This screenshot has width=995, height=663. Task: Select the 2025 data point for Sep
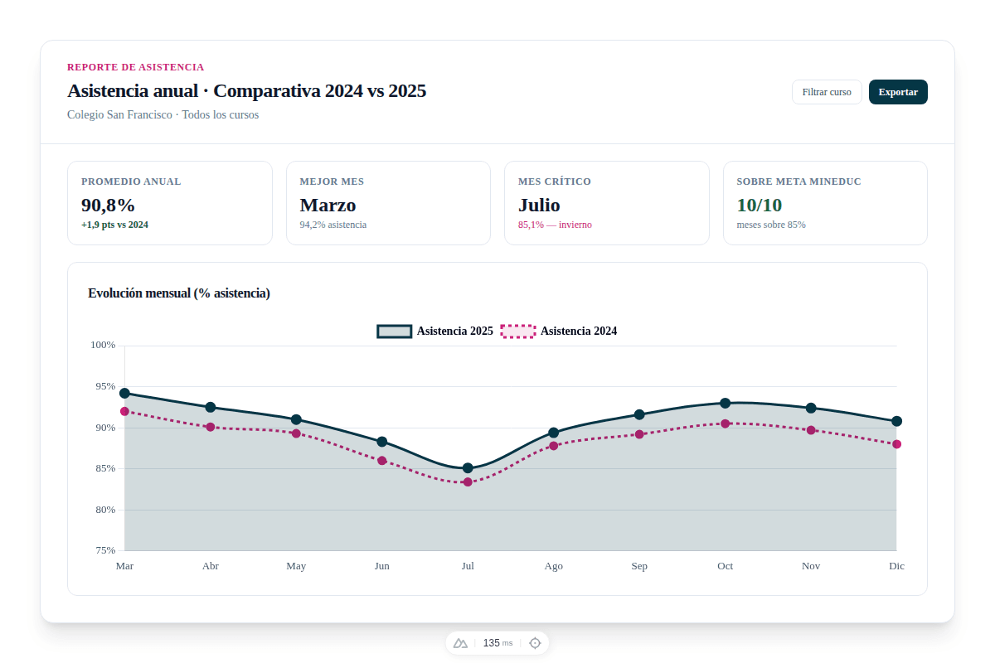(639, 414)
